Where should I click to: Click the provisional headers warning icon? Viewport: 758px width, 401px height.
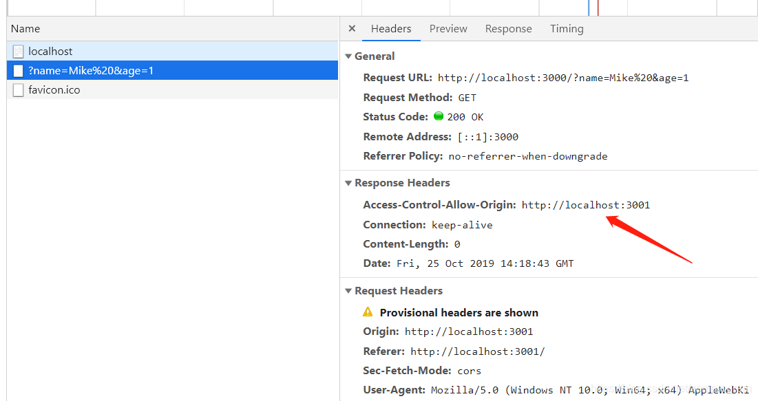coord(368,312)
